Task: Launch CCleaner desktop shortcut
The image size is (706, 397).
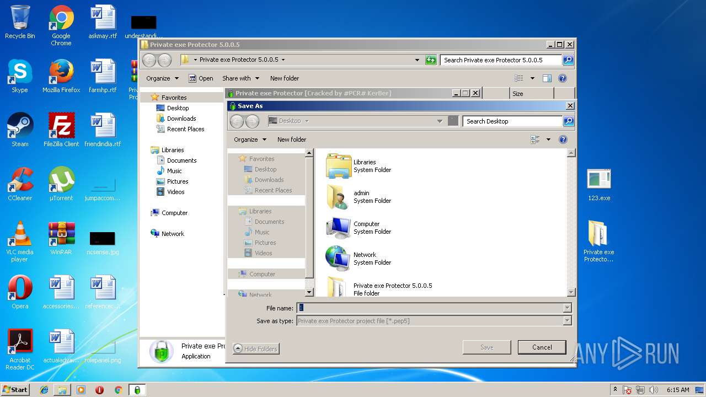Action: point(20,184)
